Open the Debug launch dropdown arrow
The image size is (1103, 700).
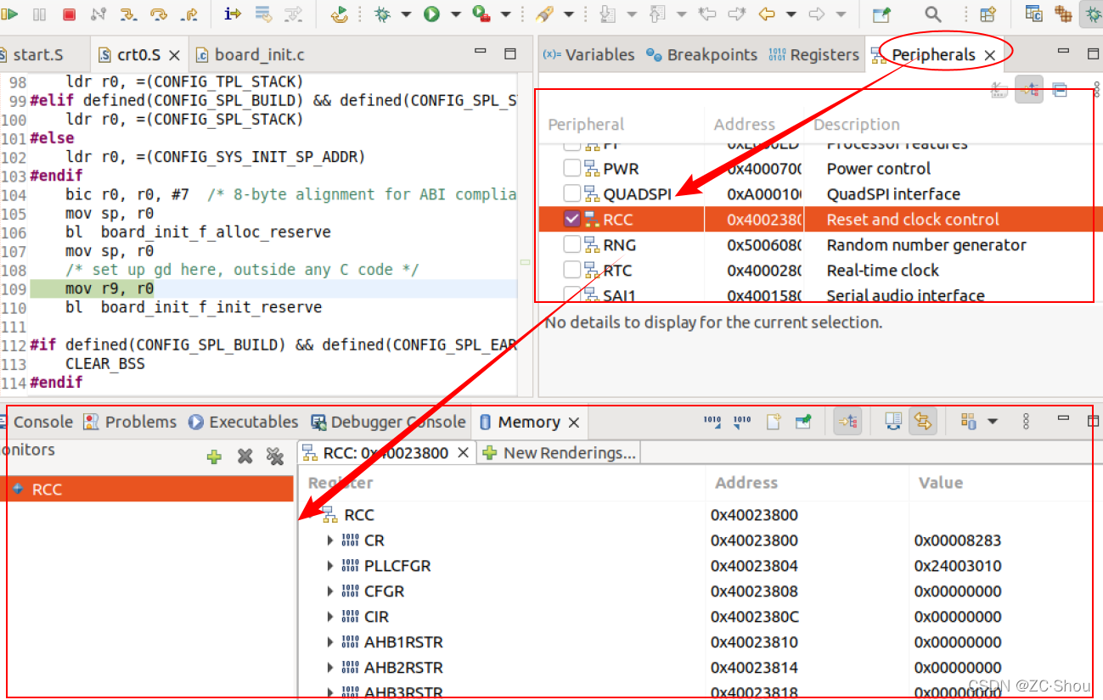[406, 14]
